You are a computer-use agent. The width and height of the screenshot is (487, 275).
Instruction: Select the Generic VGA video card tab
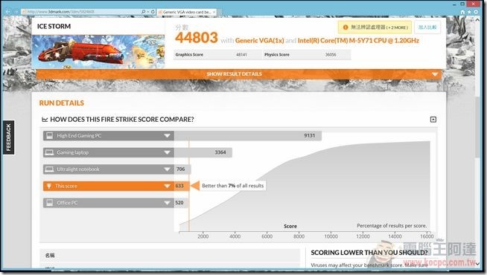187,12
